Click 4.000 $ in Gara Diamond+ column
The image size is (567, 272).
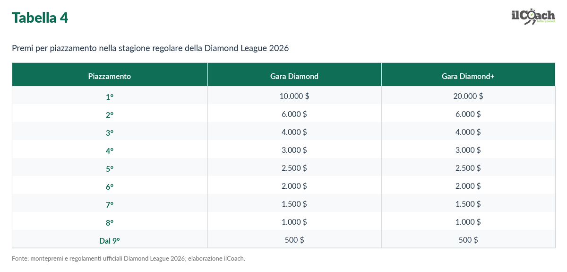[x=468, y=132]
